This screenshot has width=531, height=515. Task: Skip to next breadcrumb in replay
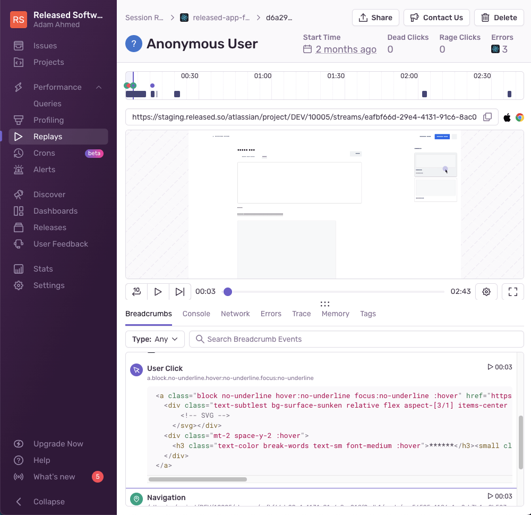(x=180, y=292)
